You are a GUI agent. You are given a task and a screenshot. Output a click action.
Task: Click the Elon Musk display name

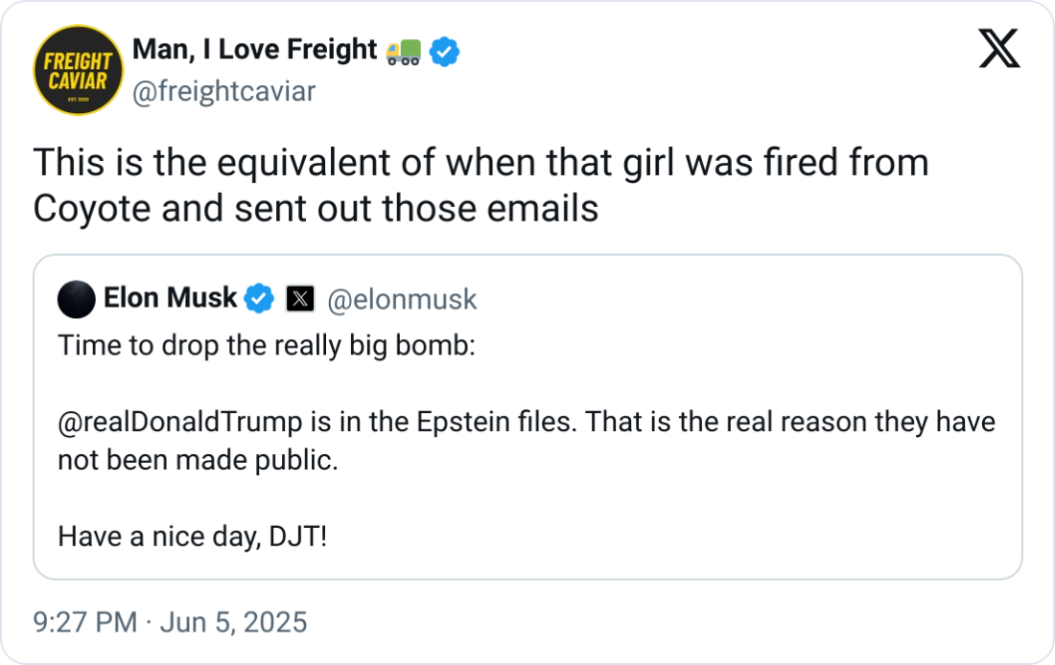(170, 299)
